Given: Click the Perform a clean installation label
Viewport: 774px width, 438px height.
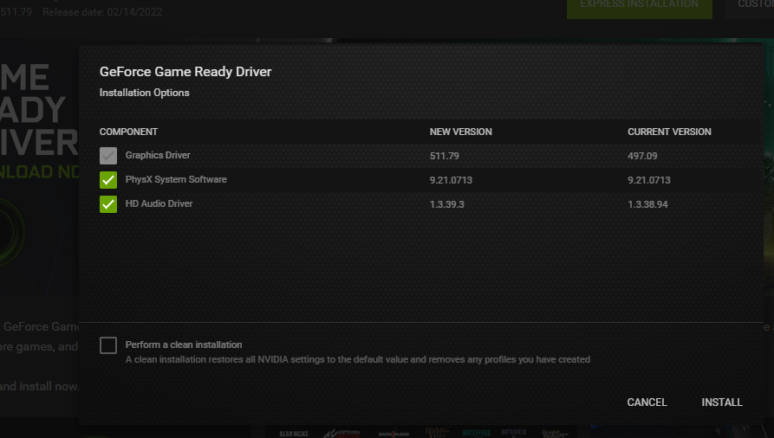Looking at the screenshot, I should 184,345.
